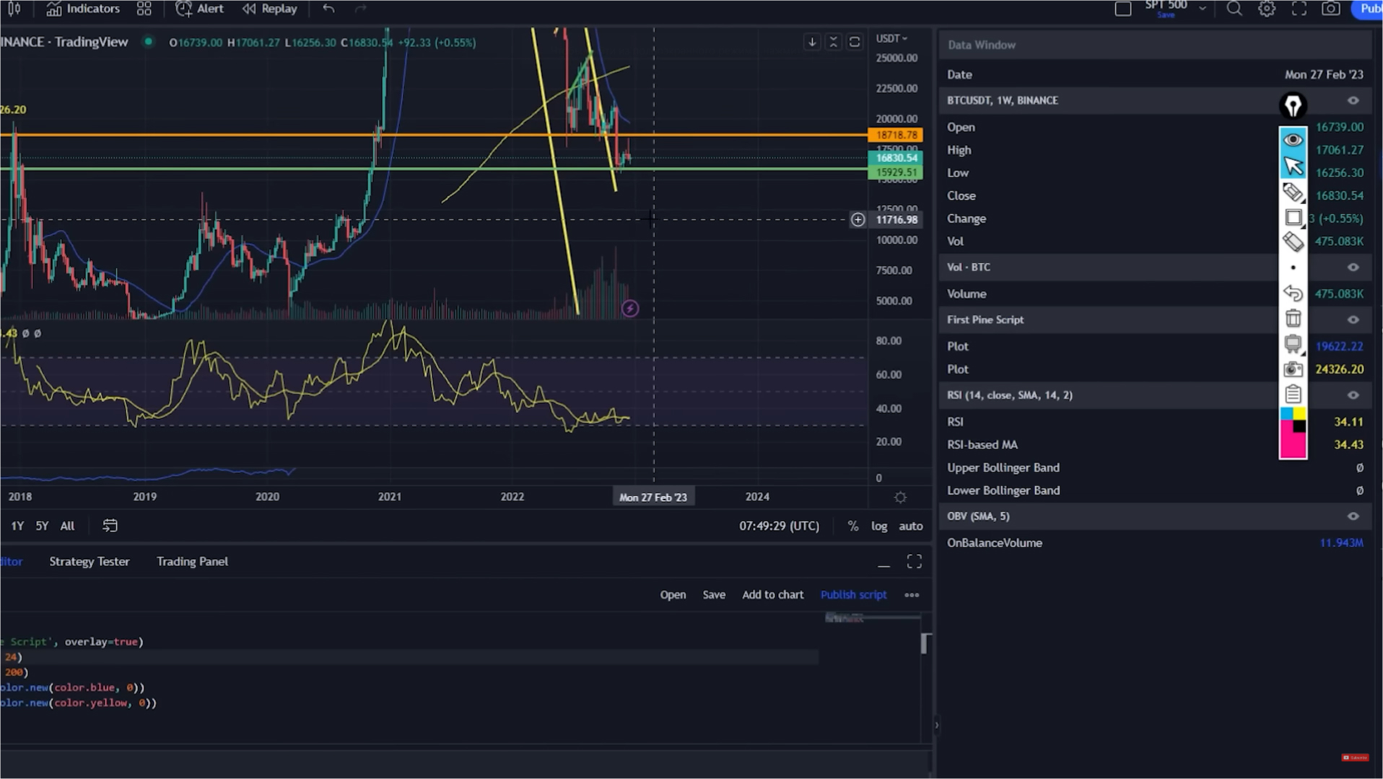This screenshot has width=1383, height=779.
Task: Open the SPT 500 layout name
Action: click(1166, 7)
